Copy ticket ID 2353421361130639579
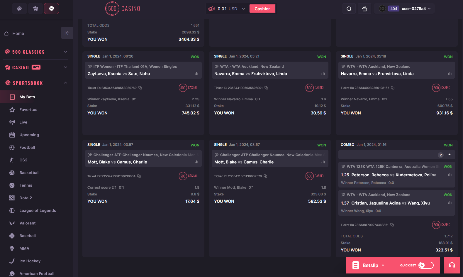The height and width of the screenshot is (277, 463). tap(265, 176)
